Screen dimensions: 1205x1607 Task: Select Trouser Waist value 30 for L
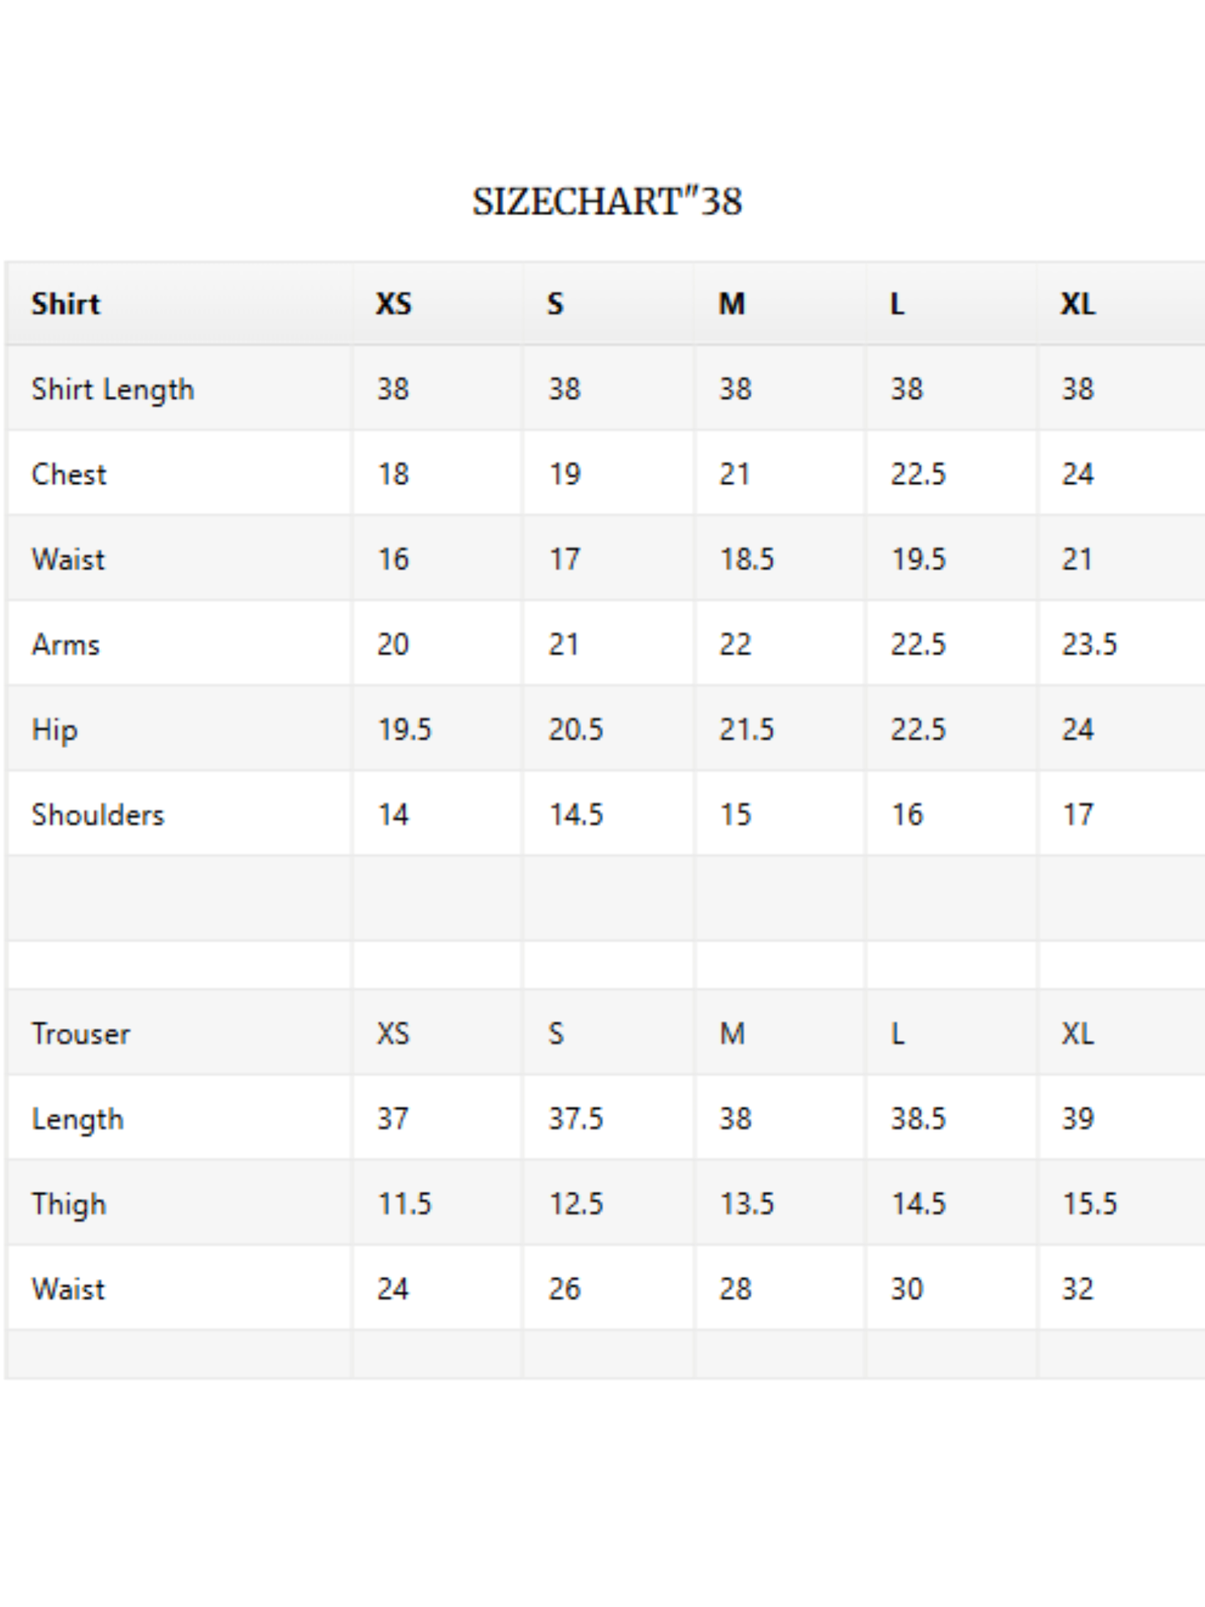point(906,1289)
